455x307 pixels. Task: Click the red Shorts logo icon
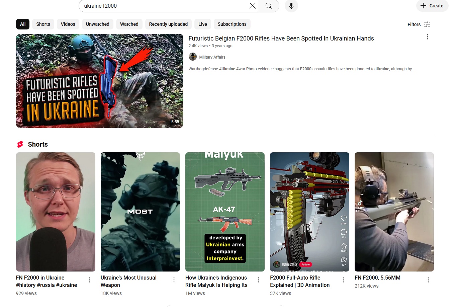(x=20, y=144)
